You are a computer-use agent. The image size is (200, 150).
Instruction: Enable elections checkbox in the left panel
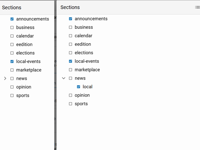click(12, 53)
